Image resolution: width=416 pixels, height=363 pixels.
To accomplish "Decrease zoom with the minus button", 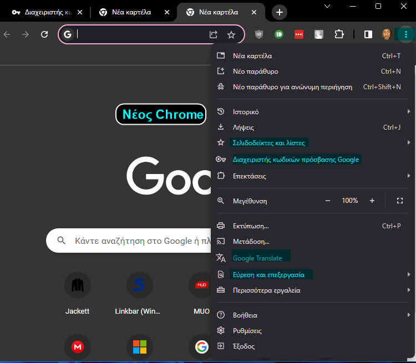I will tap(328, 201).
